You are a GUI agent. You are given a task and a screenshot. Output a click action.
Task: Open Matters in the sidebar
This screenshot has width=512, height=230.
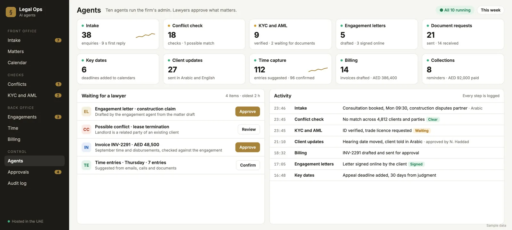(x=35, y=51)
